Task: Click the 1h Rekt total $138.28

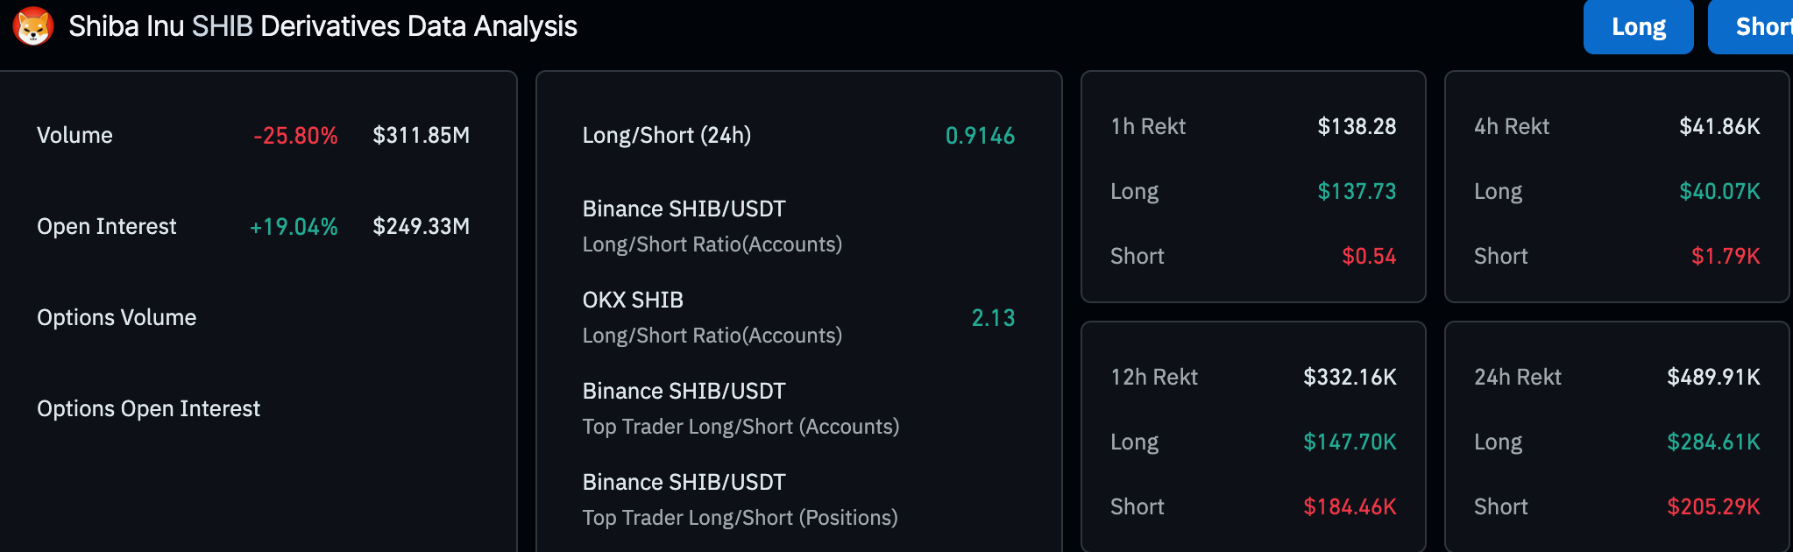Action: [x=1357, y=126]
